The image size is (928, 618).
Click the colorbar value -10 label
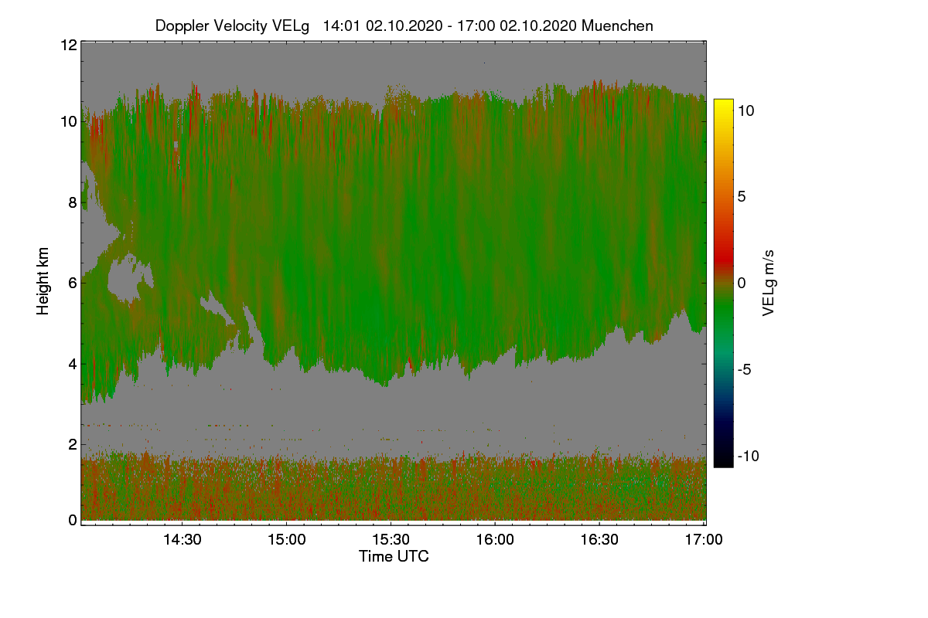coord(747,456)
